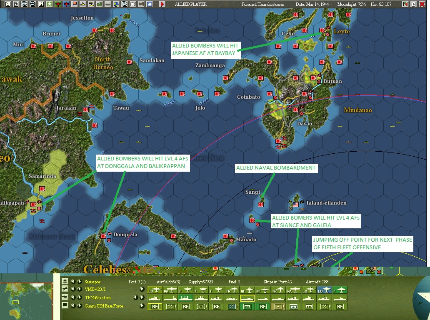Select the blue-highlighted LB air unit icon
430x320 pixels.
(324, 290)
